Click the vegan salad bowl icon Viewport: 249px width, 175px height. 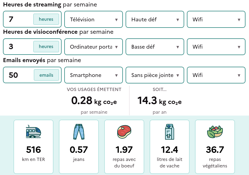[x=215, y=132]
